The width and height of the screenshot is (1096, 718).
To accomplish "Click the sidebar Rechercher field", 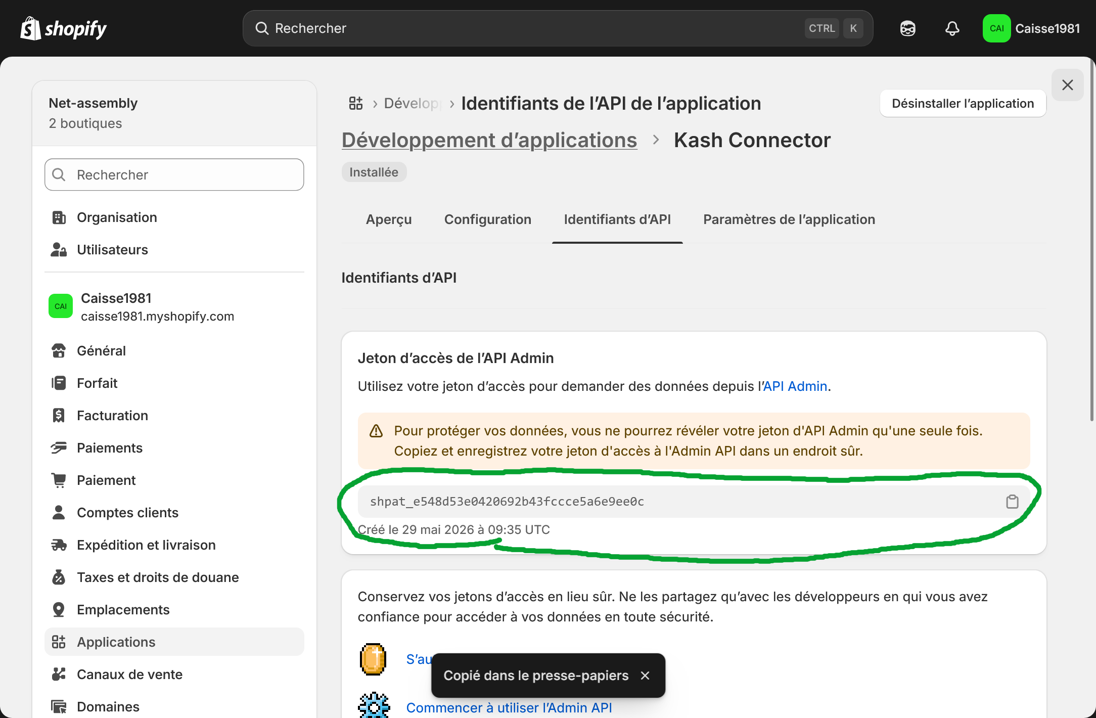I will [174, 175].
